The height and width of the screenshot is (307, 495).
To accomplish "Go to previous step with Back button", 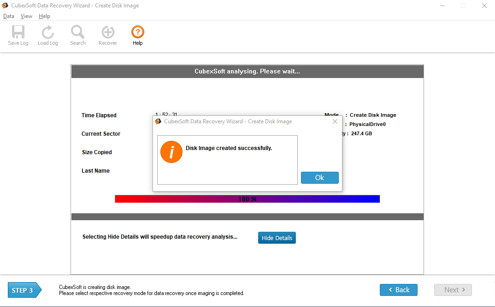I will coord(398,290).
